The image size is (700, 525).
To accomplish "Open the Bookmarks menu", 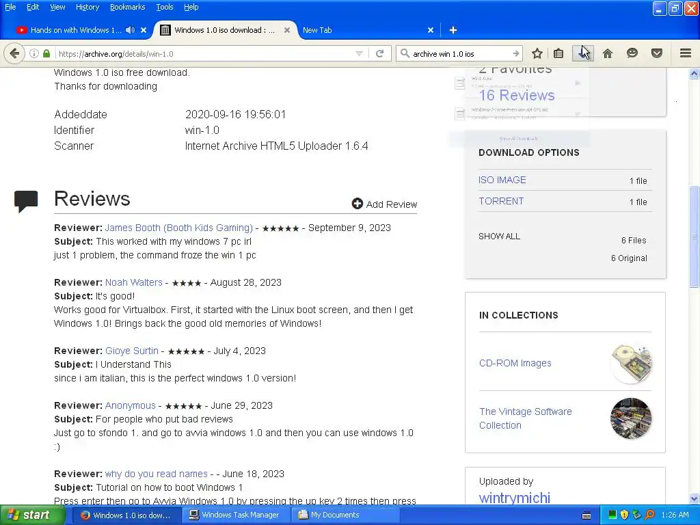I will pos(127,7).
